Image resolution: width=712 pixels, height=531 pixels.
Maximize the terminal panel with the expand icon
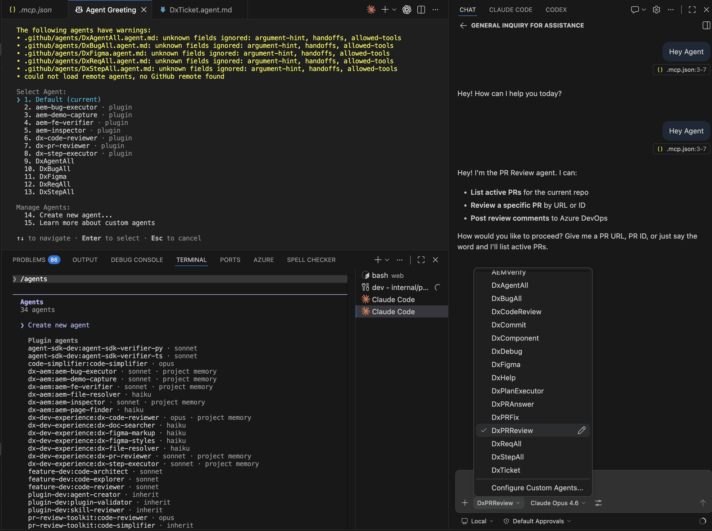(x=421, y=260)
